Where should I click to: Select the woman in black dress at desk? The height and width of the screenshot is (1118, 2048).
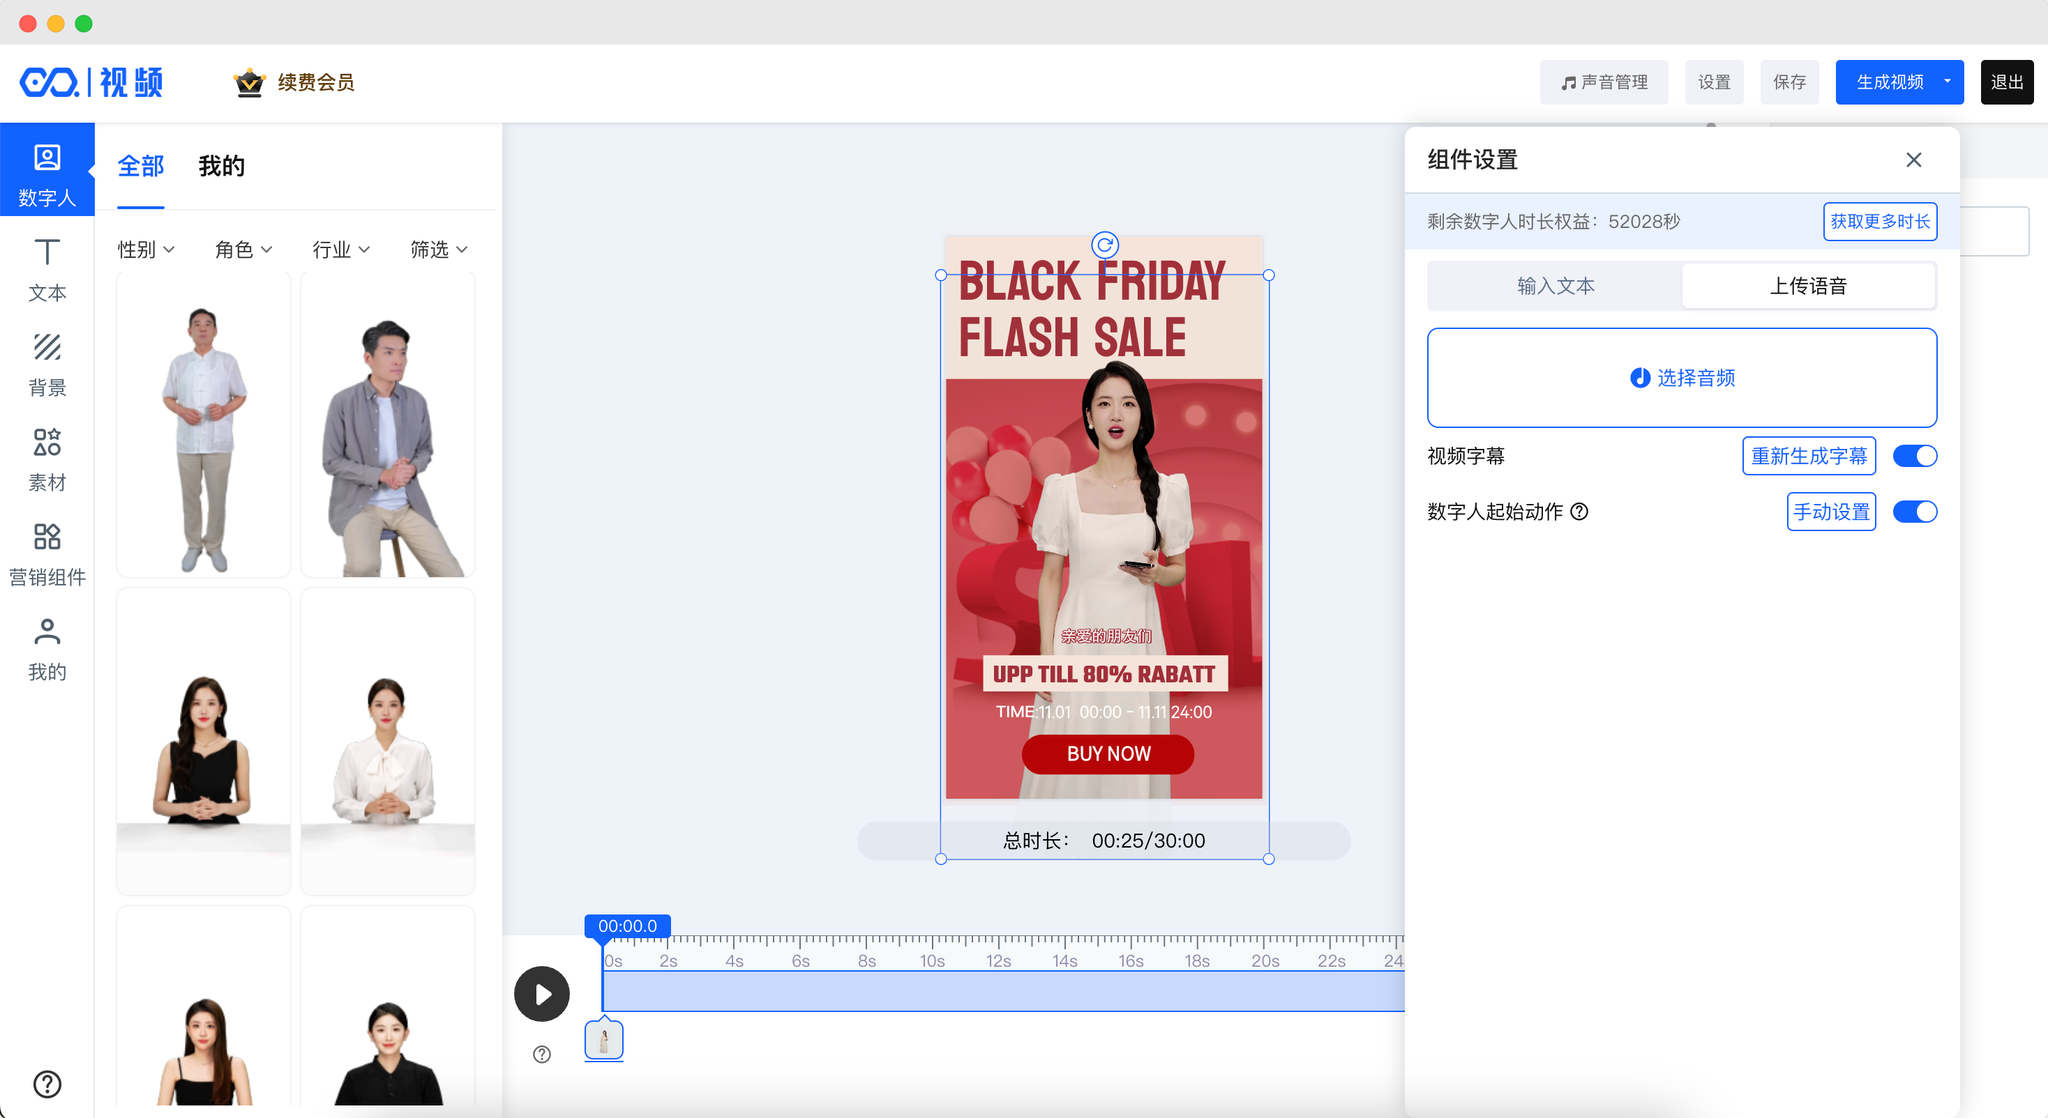(204, 742)
